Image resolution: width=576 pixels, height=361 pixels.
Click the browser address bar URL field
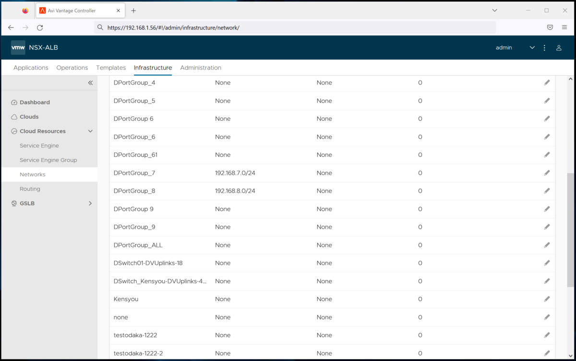pyautogui.click(x=295, y=28)
